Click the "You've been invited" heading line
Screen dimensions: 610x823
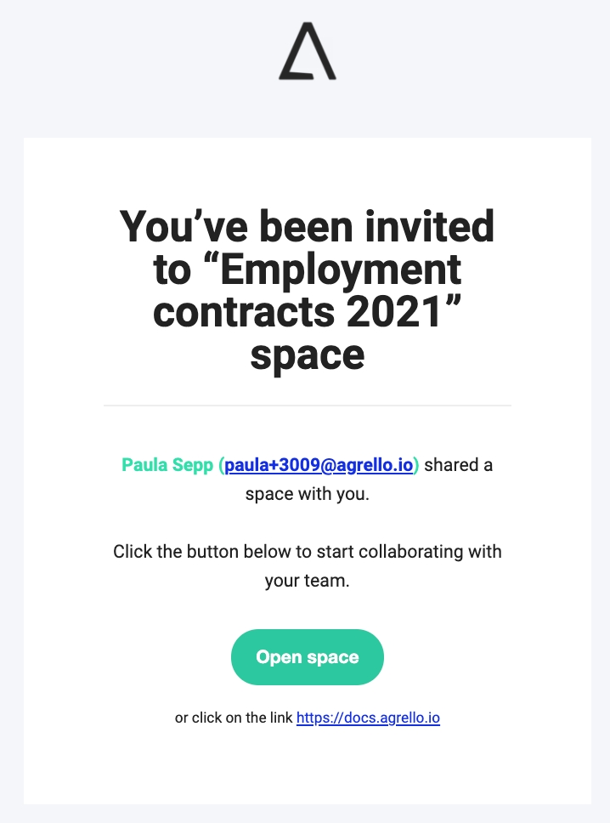click(307, 227)
